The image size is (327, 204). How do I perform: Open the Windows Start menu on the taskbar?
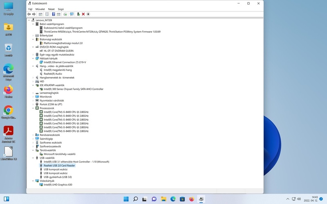(x=126, y=199)
